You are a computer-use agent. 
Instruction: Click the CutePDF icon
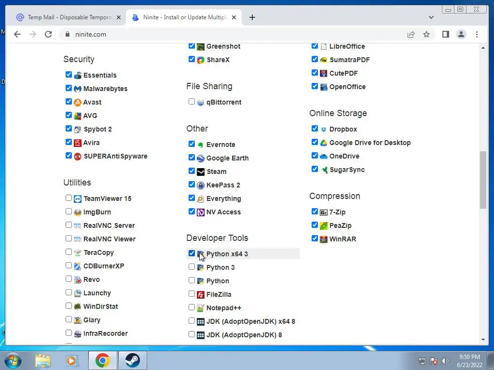(324, 74)
